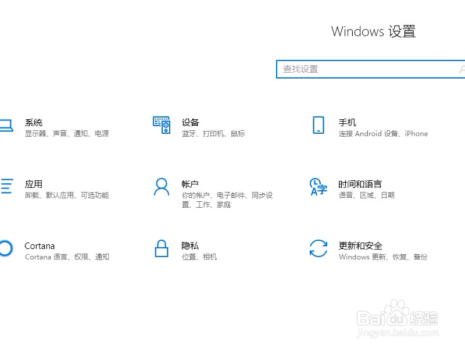This screenshot has width=465, height=349.
Task: Click description 位置、相机
Action: point(199,257)
